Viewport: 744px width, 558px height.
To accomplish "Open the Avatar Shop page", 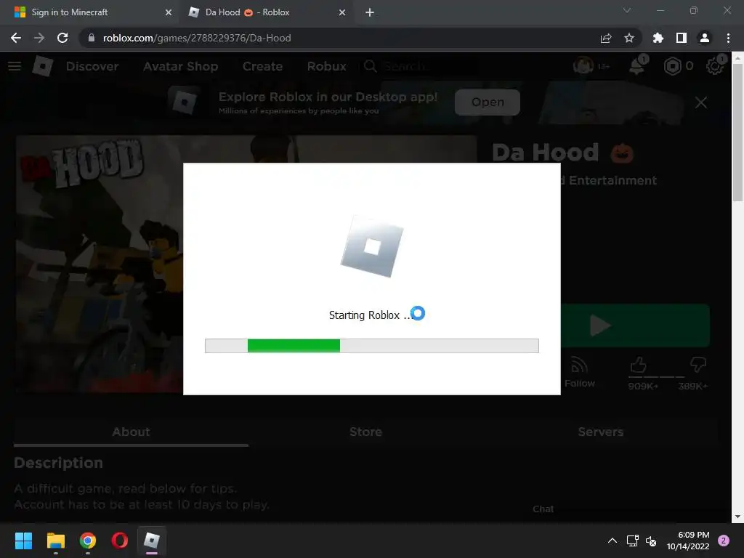I will 180,66.
